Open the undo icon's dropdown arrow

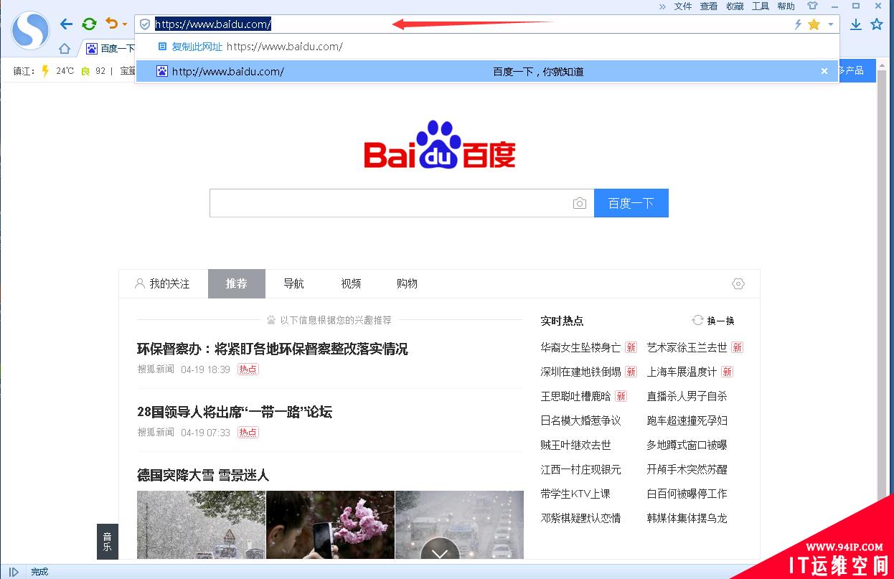[x=124, y=25]
